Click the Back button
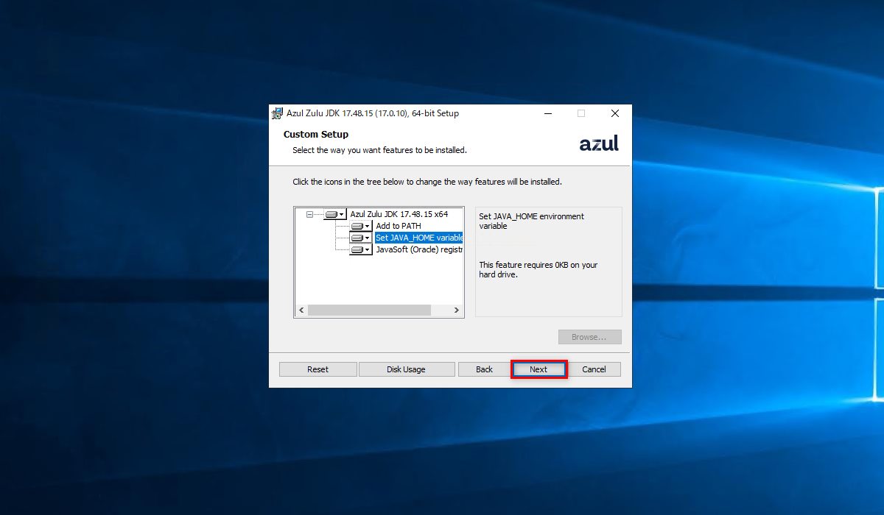This screenshot has width=884, height=515. click(x=484, y=369)
